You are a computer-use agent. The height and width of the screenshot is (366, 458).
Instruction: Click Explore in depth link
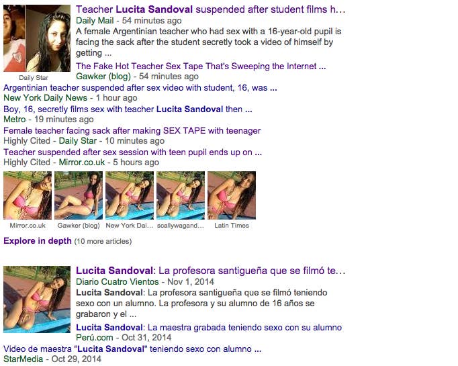[x=38, y=240]
